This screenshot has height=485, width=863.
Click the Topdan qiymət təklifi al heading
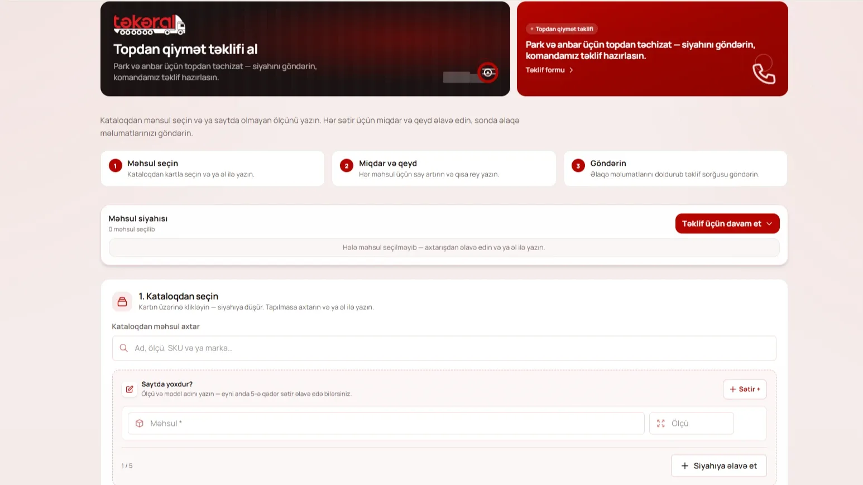coord(185,49)
